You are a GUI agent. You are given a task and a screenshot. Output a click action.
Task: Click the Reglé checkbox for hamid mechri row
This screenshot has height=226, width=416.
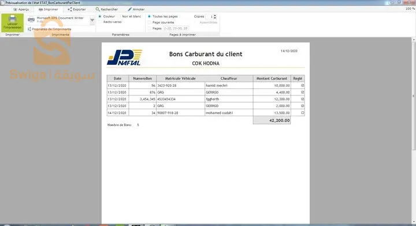click(302, 86)
